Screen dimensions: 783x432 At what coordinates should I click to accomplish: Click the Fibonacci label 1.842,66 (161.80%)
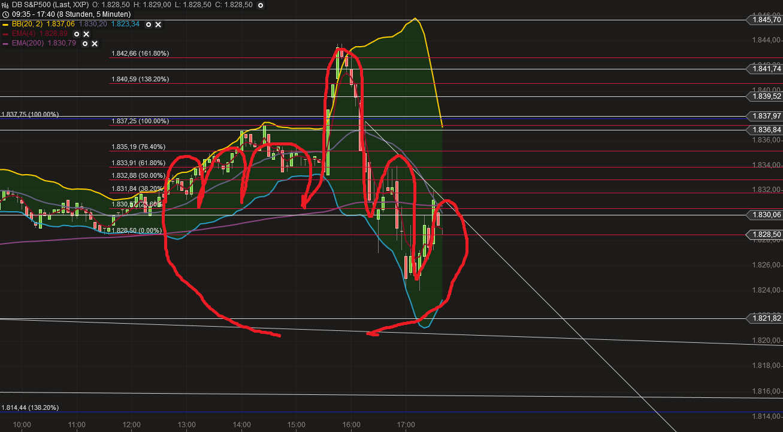[140, 53]
